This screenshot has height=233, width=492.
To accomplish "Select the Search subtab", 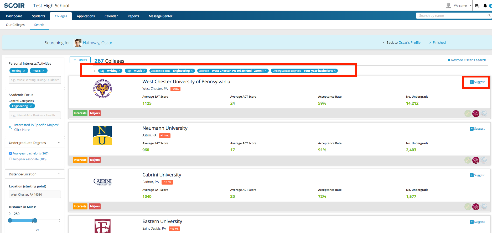I will tap(39, 25).
